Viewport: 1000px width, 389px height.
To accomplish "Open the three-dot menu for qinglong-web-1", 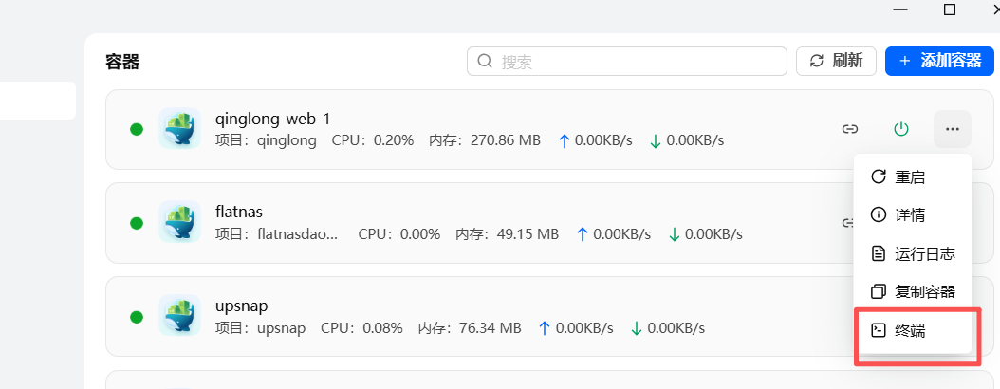I will (953, 129).
